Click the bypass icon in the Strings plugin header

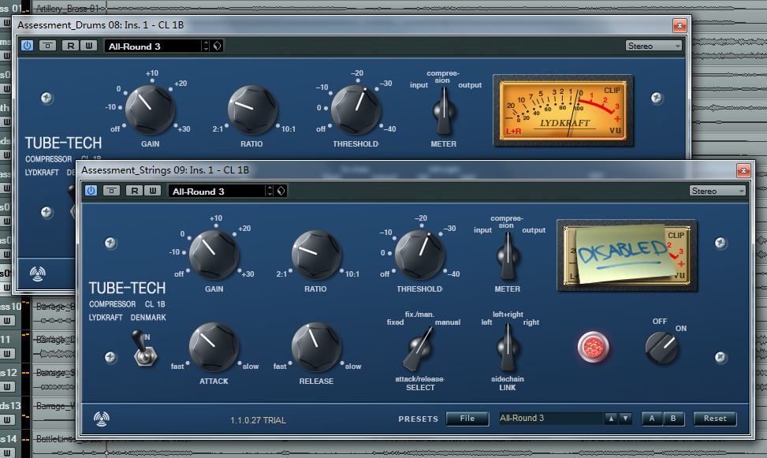tap(111, 191)
